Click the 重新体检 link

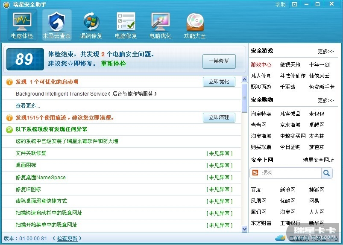113,64
